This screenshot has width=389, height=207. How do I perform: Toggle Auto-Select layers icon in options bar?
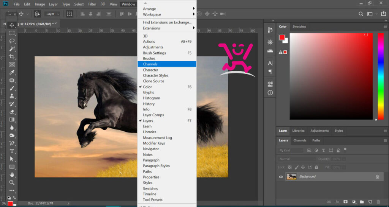[x=37, y=14]
